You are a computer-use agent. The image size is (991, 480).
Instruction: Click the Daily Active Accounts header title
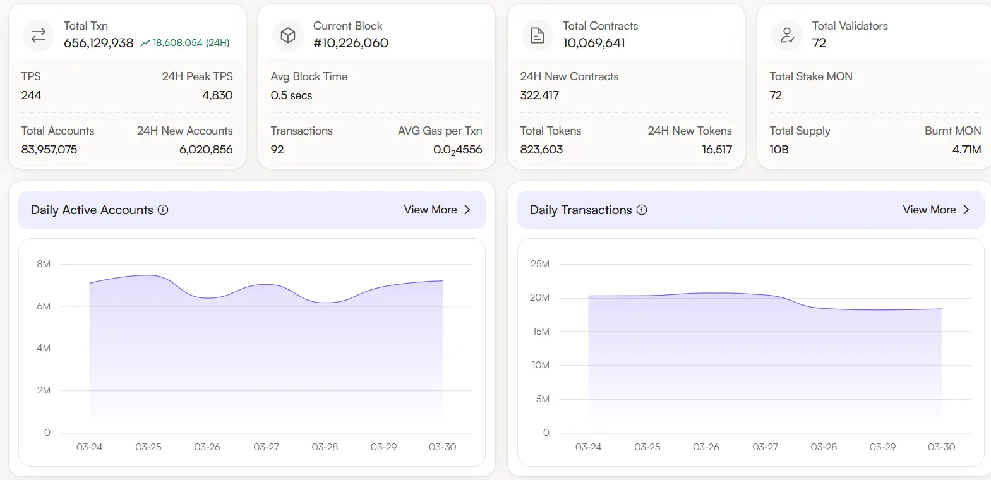pyautogui.click(x=92, y=210)
